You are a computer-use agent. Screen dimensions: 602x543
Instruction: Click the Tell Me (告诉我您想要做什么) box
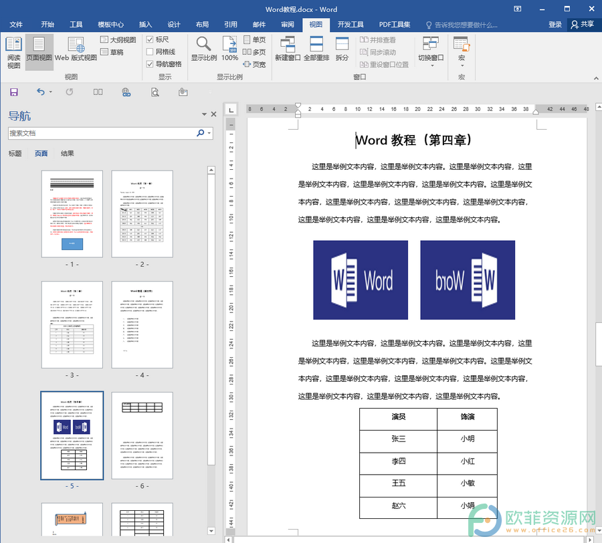462,25
